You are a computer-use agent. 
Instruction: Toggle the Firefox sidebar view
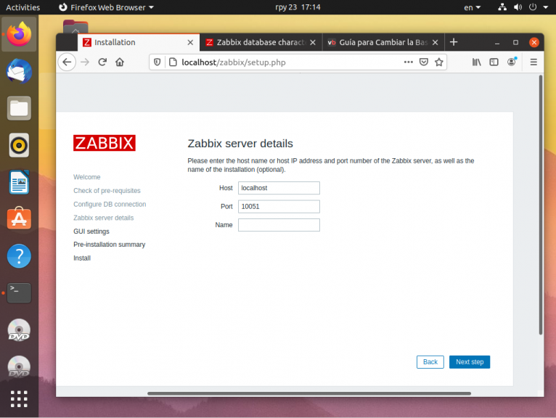tap(494, 62)
